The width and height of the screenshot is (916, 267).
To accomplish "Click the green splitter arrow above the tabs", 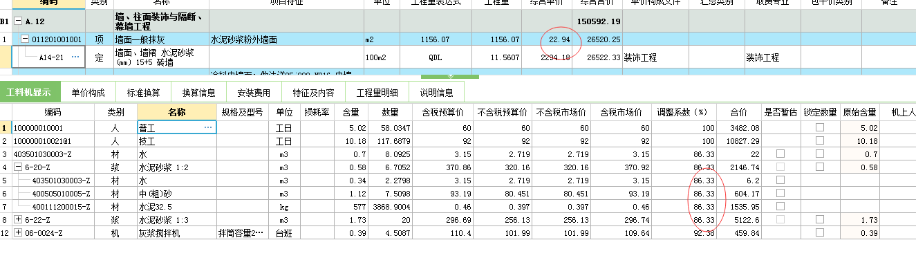I will point(451,76).
